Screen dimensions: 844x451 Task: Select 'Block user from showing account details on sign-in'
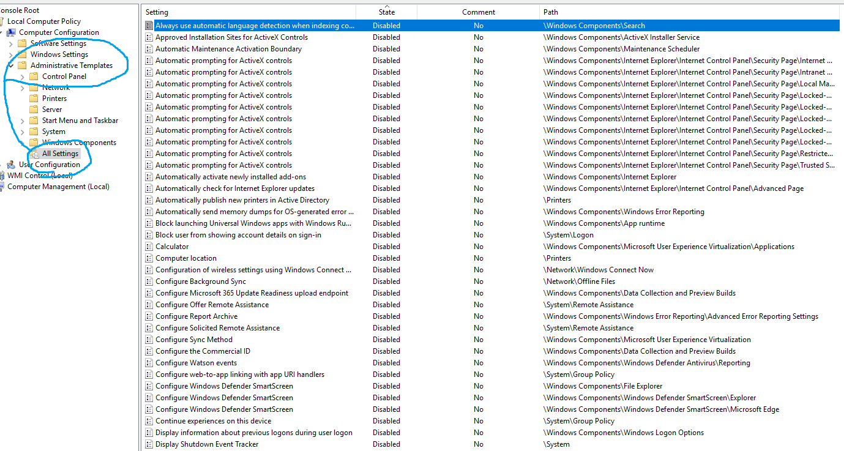point(238,235)
